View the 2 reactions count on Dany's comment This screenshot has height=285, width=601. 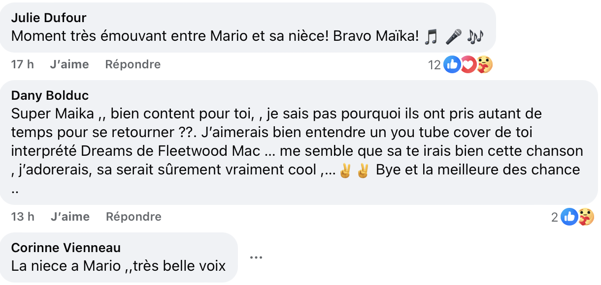tap(555, 217)
